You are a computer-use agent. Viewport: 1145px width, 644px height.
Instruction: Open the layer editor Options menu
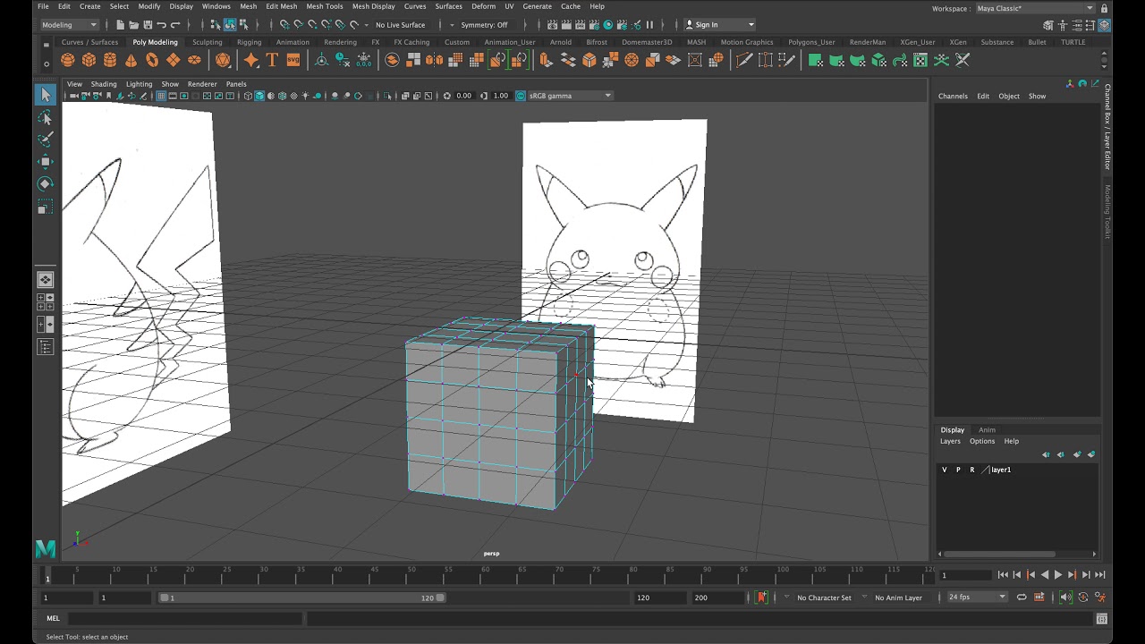pos(982,441)
